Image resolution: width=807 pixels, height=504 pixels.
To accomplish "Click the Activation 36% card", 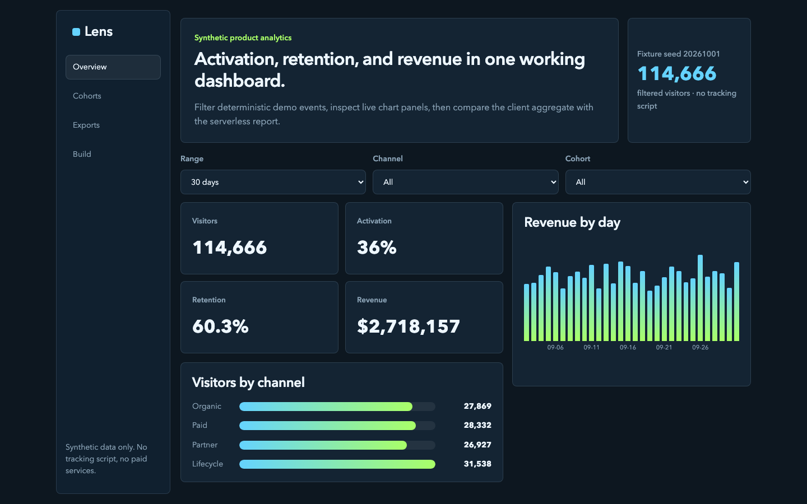I will pyautogui.click(x=424, y=238).
